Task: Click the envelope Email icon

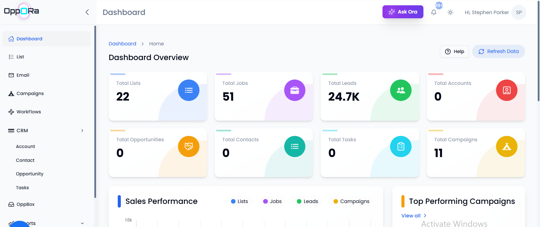Action: pos(11,75)
